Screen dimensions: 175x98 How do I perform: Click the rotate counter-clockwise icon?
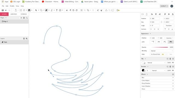click(x=73, y=10)
